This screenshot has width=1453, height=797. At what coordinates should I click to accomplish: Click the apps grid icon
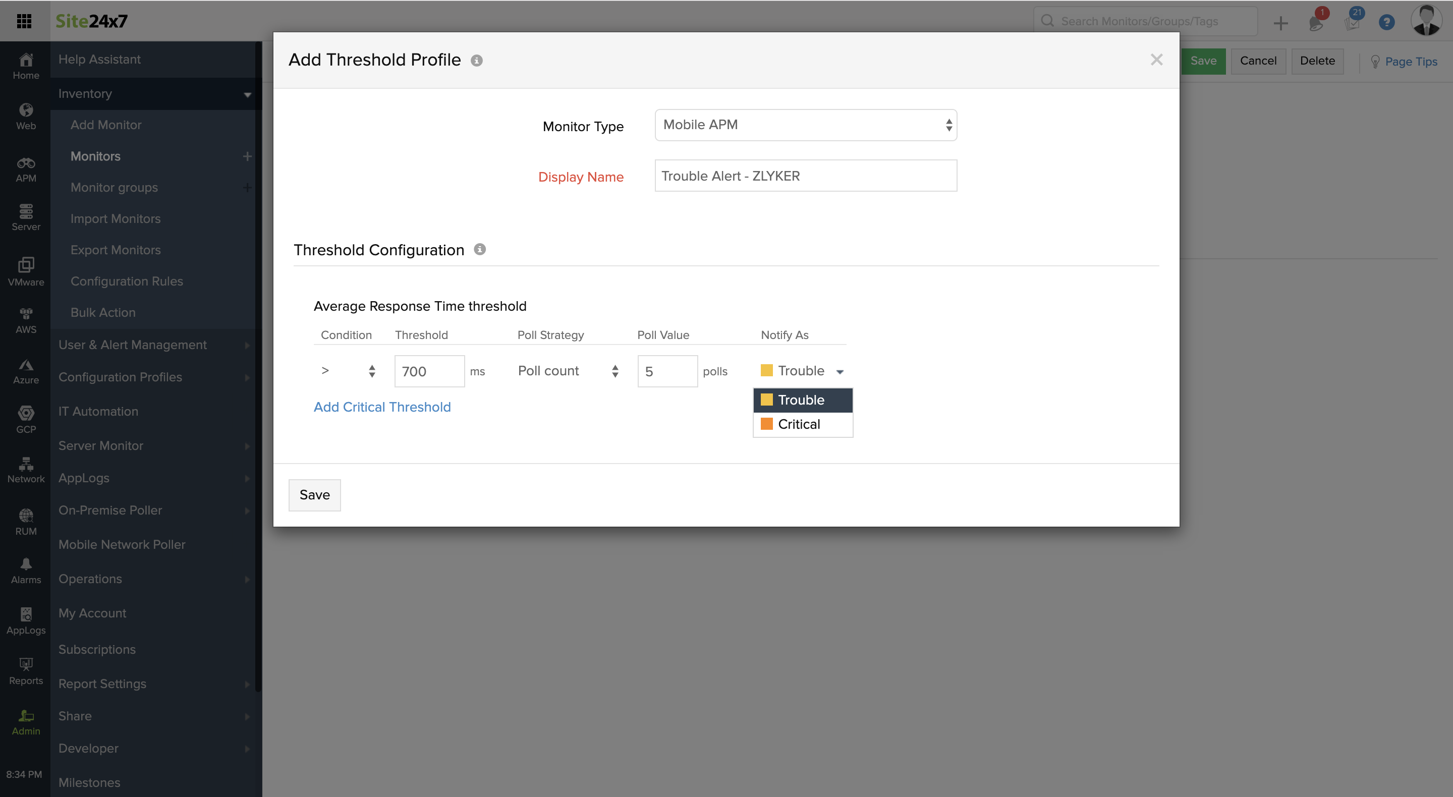point(24,21)
